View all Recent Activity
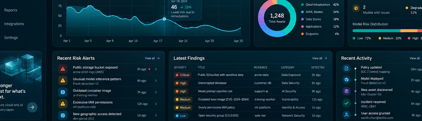The height and width of the screenshot is (121, 422). tap(415, 58)
